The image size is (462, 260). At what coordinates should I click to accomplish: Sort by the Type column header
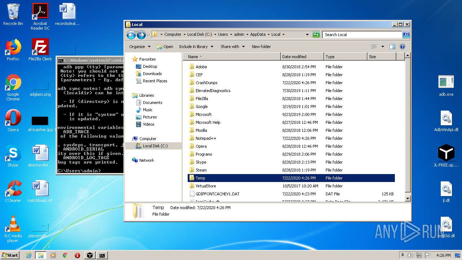click(345, 57)
